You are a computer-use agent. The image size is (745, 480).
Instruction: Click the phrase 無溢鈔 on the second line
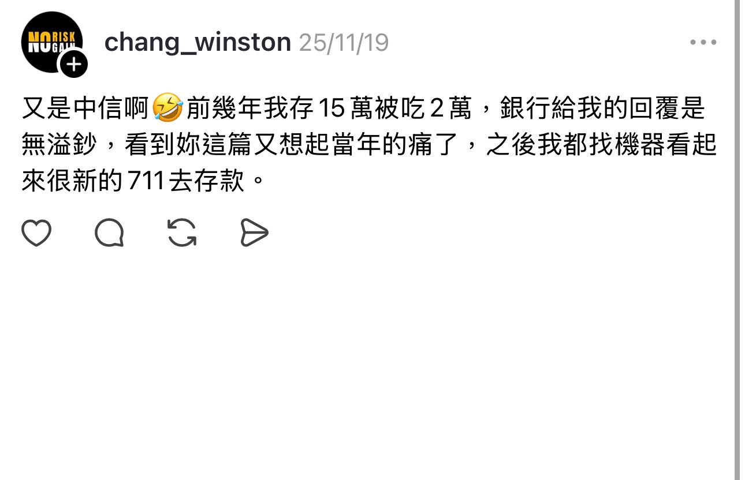[x=59, y=146]
